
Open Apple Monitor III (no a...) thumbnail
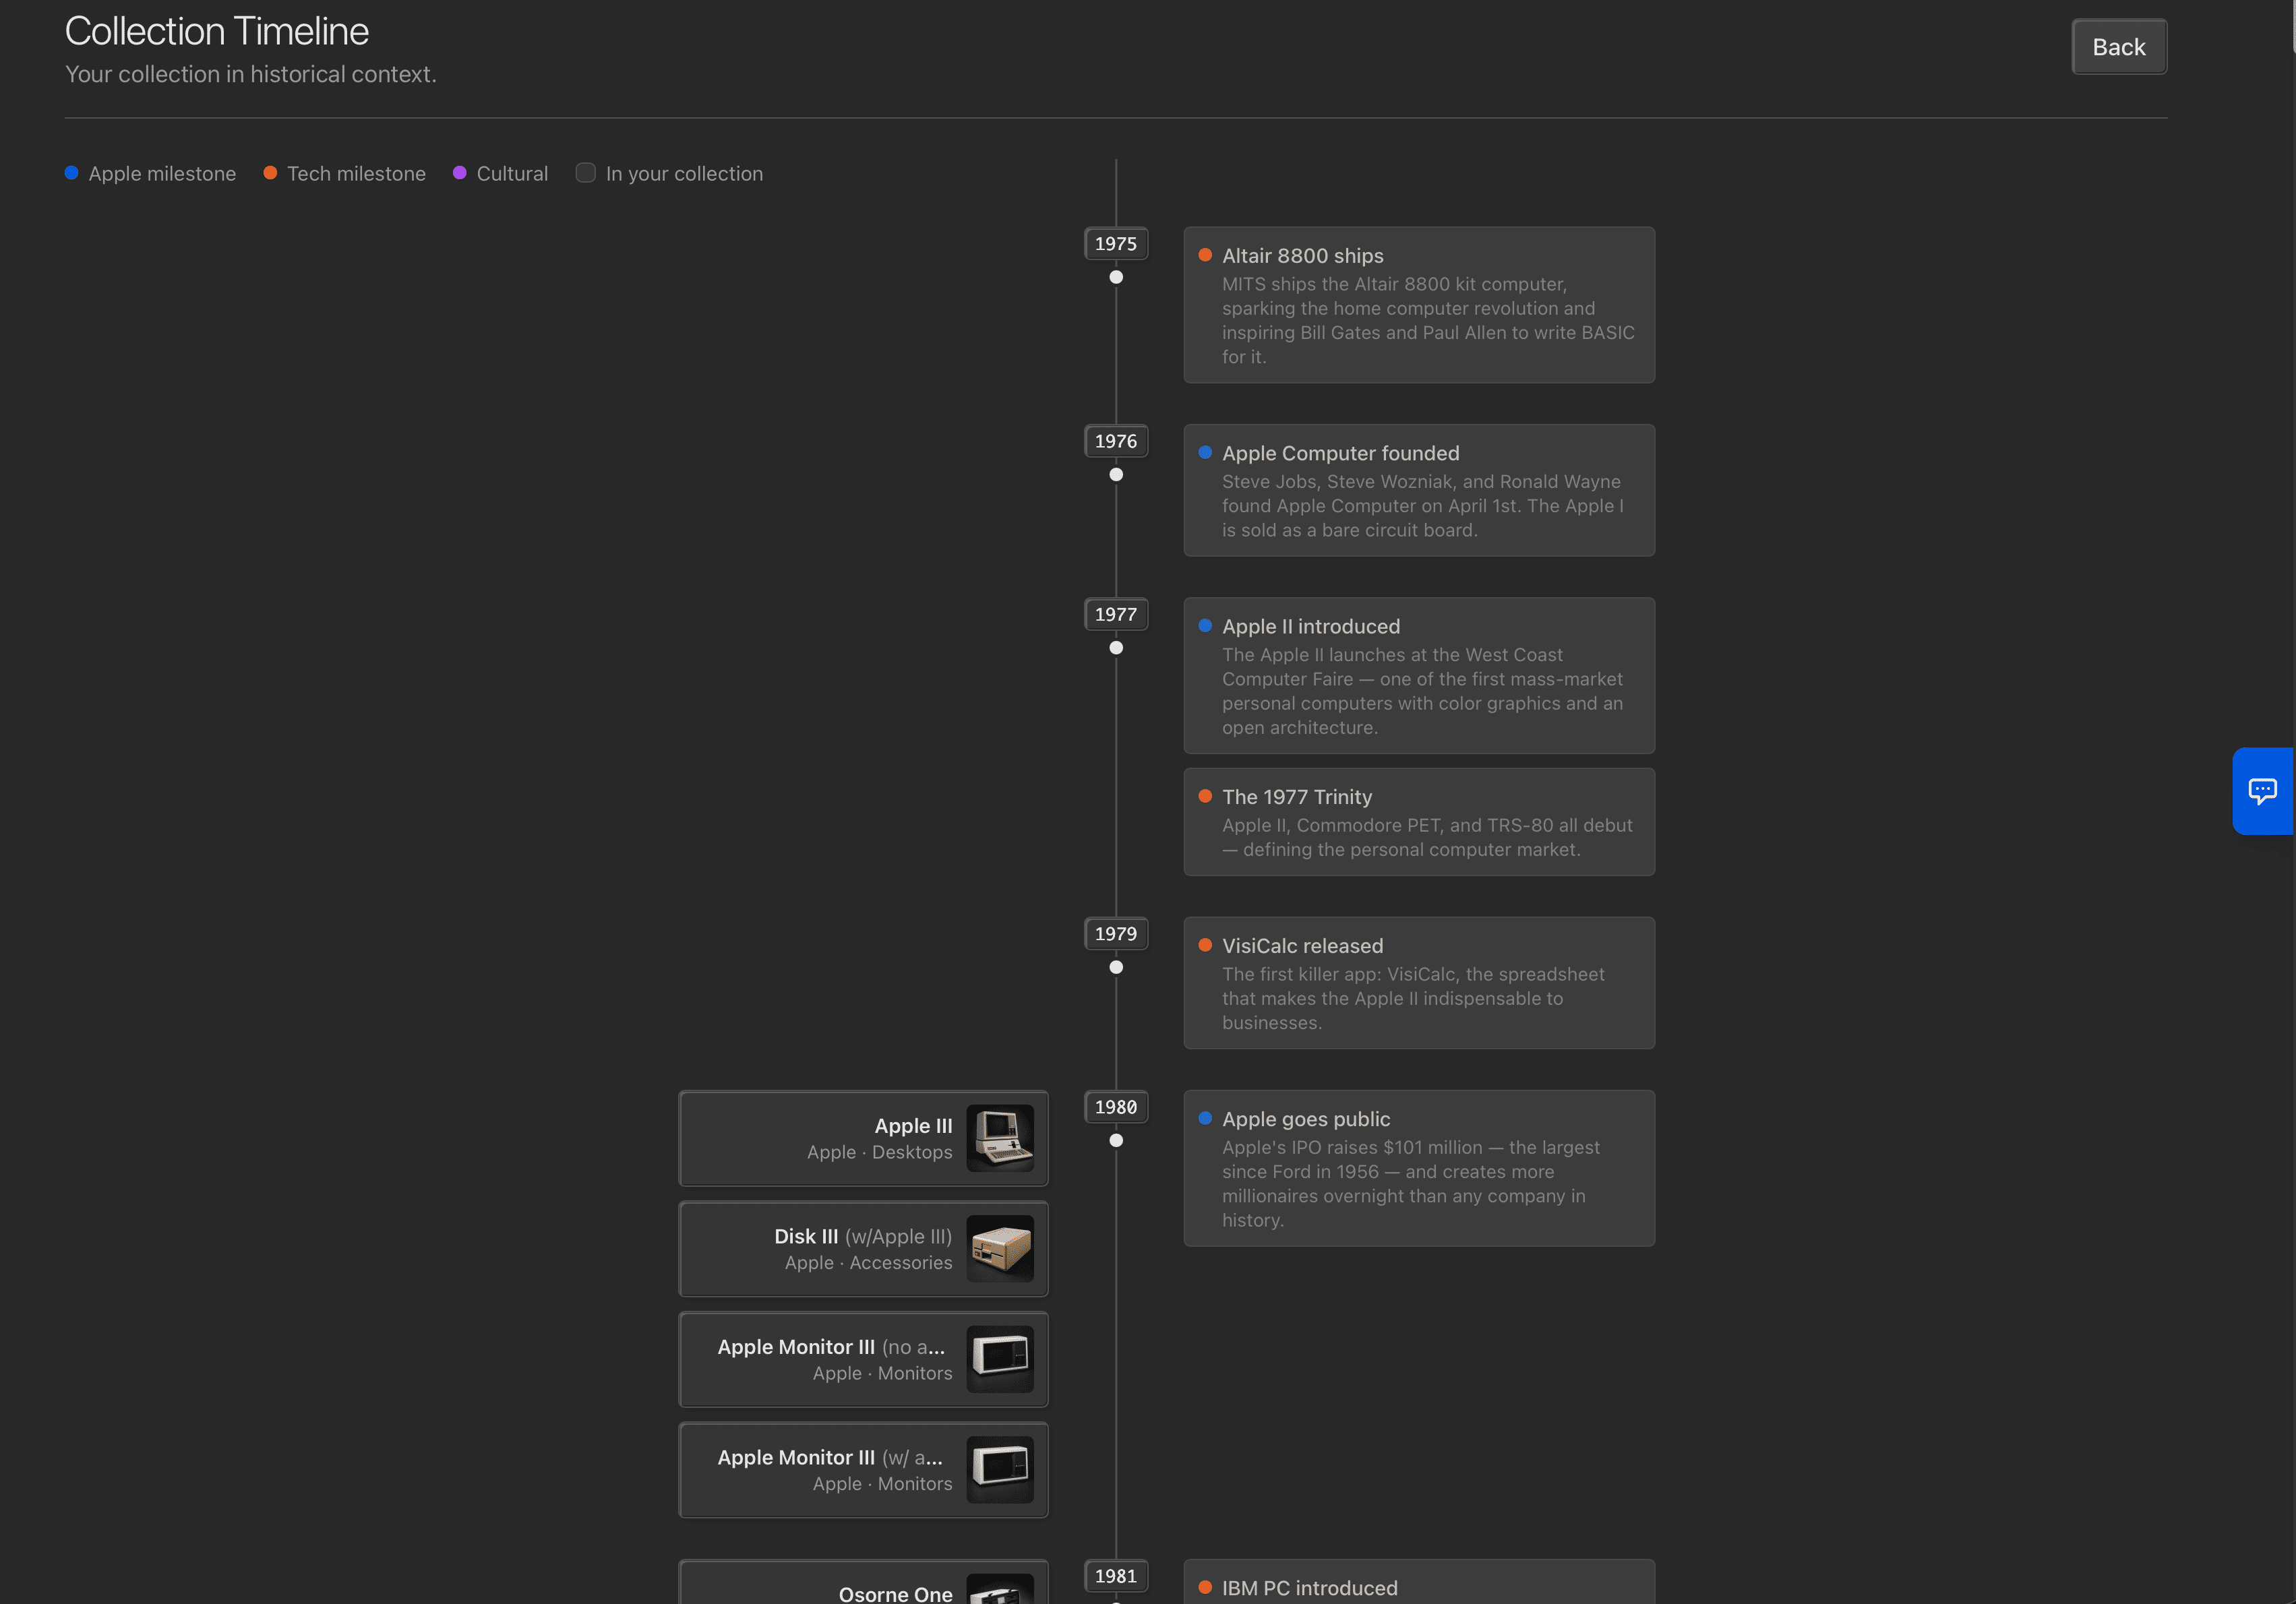tap(1000, 1359)
